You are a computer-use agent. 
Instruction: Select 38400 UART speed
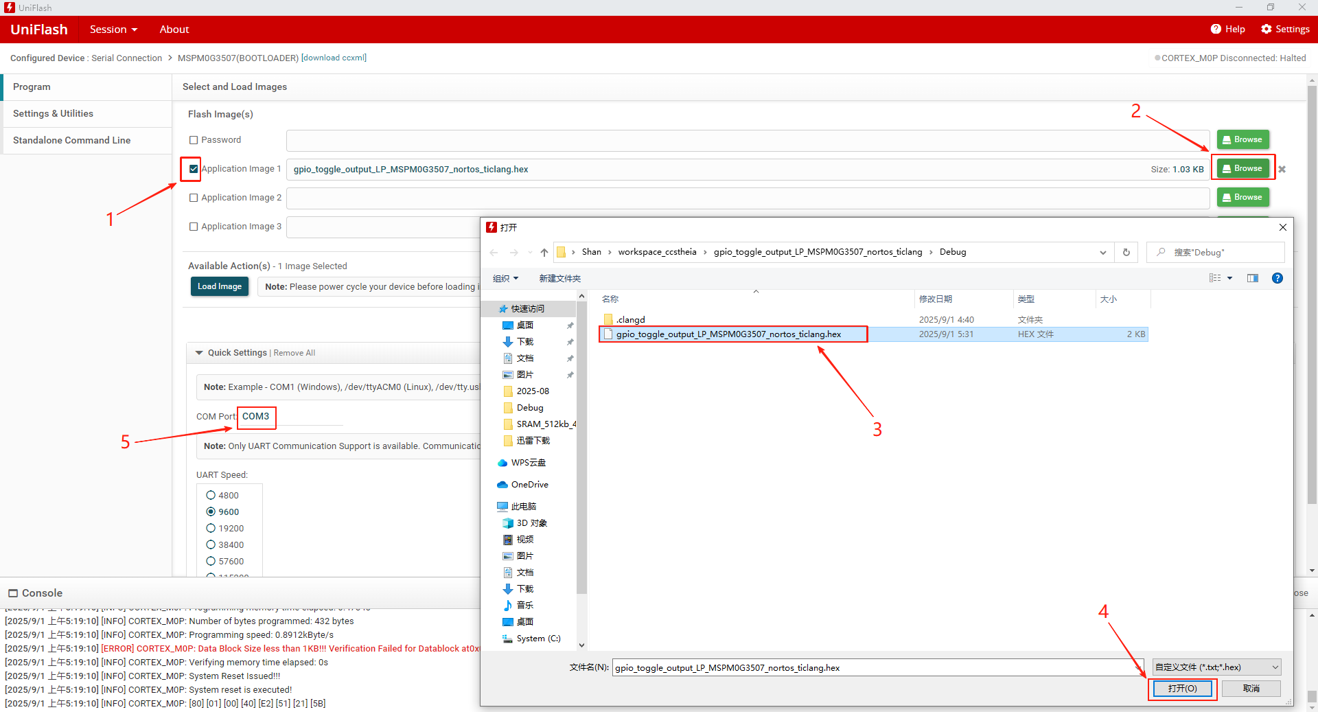tap(211, 544)
